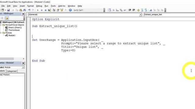The image size is (195, 109).
Task: Click the 'End Sub' code line
Action: click(x=38, y=61)
